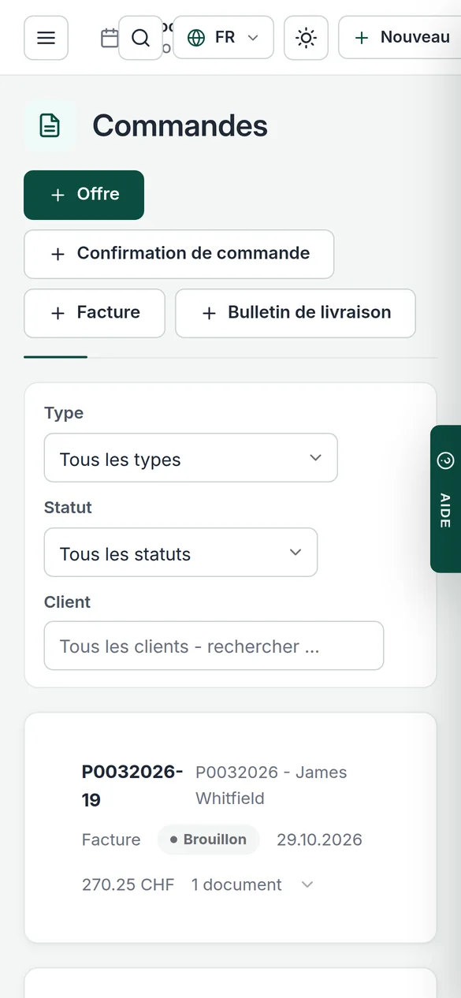Open the Type dropdown Tous les types
The height and width of the screenshot is (998, 461).
(x=191, y=458)
